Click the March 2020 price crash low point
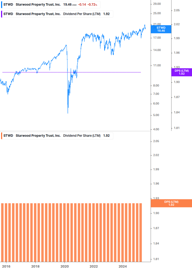Image resolution: width=192 pixels, height=270 pixels. [x=68, y=113]
